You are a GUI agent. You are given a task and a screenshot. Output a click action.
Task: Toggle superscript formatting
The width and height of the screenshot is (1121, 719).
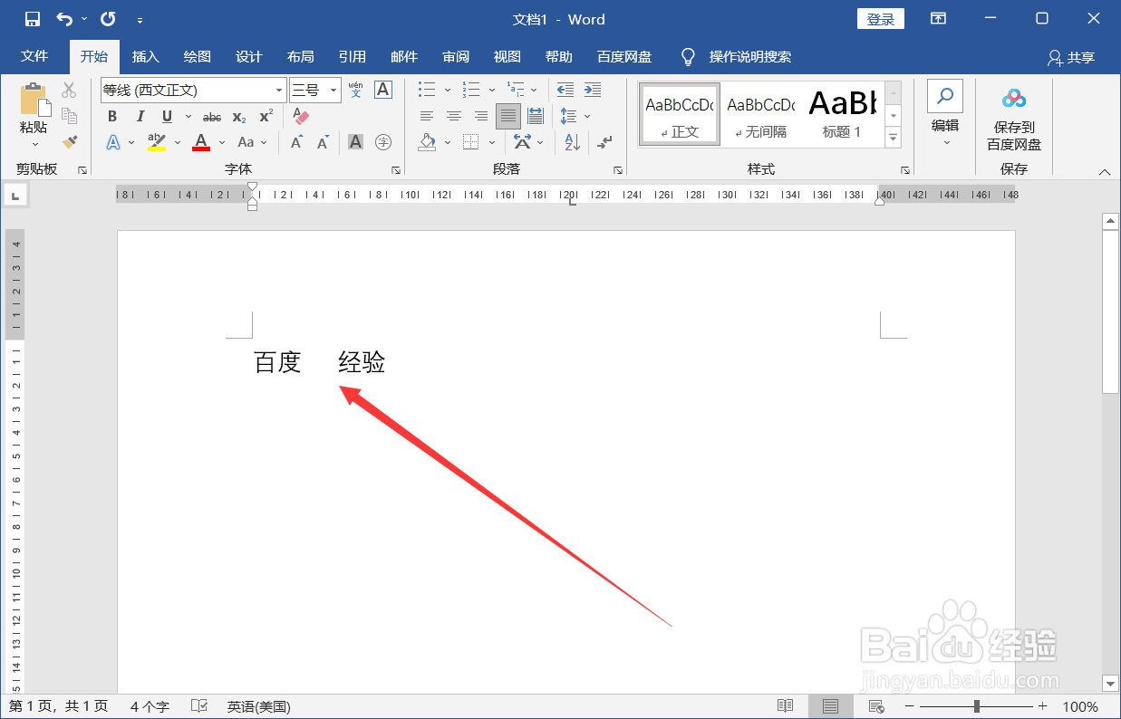(266, 117)
